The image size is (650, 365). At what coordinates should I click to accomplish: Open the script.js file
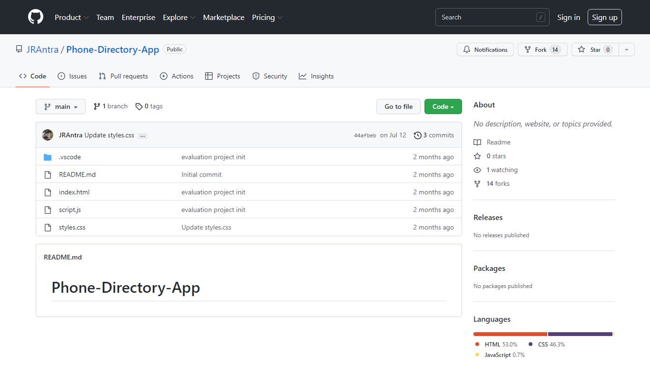70,210
